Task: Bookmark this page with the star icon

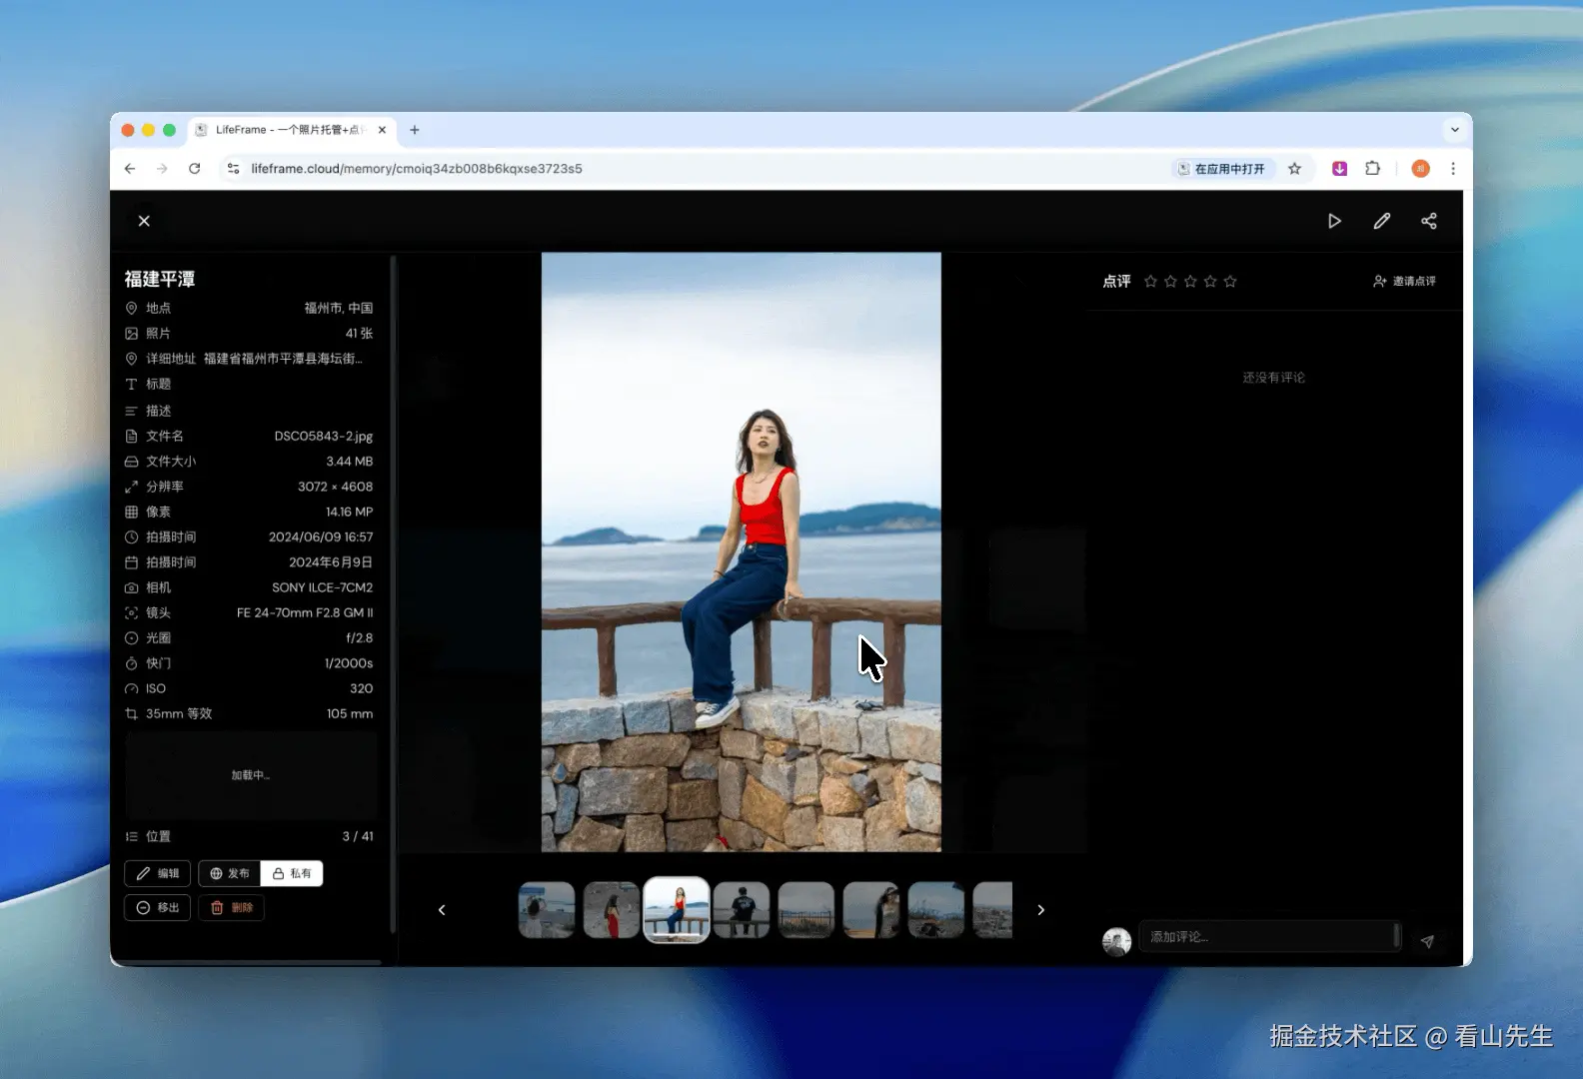Action: (x=1294, y=169)
